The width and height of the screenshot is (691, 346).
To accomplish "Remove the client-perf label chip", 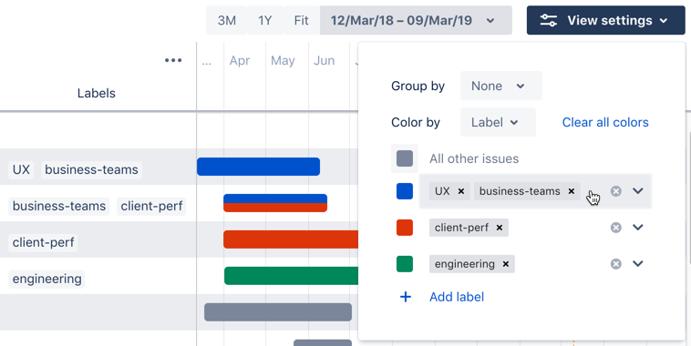I will pyautogui.click(x=500, y=228).
